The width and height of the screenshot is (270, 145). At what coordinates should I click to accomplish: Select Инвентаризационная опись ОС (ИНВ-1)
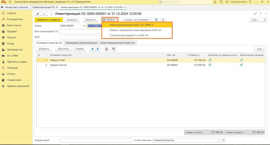[x=137, y=25]
